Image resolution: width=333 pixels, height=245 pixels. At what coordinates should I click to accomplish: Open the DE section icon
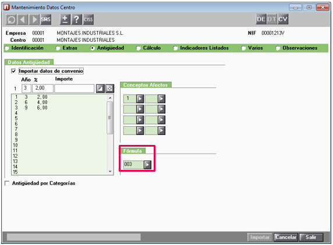click(261, 19)
